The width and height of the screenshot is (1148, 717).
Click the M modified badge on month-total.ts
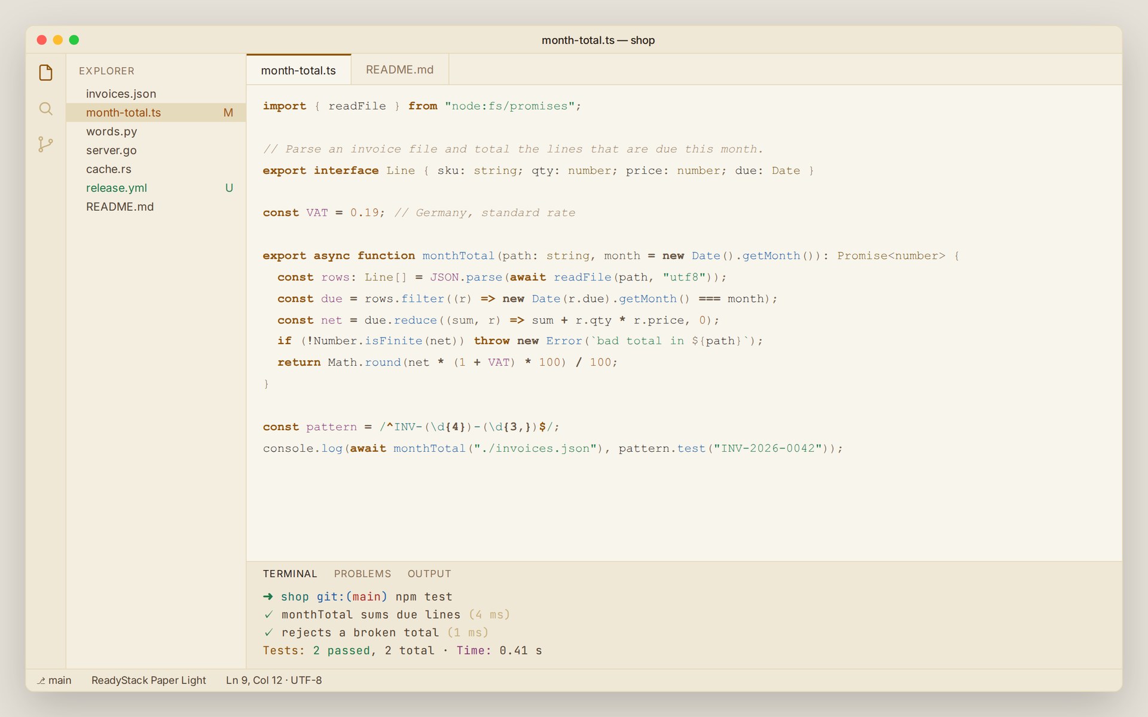point(228,112)
